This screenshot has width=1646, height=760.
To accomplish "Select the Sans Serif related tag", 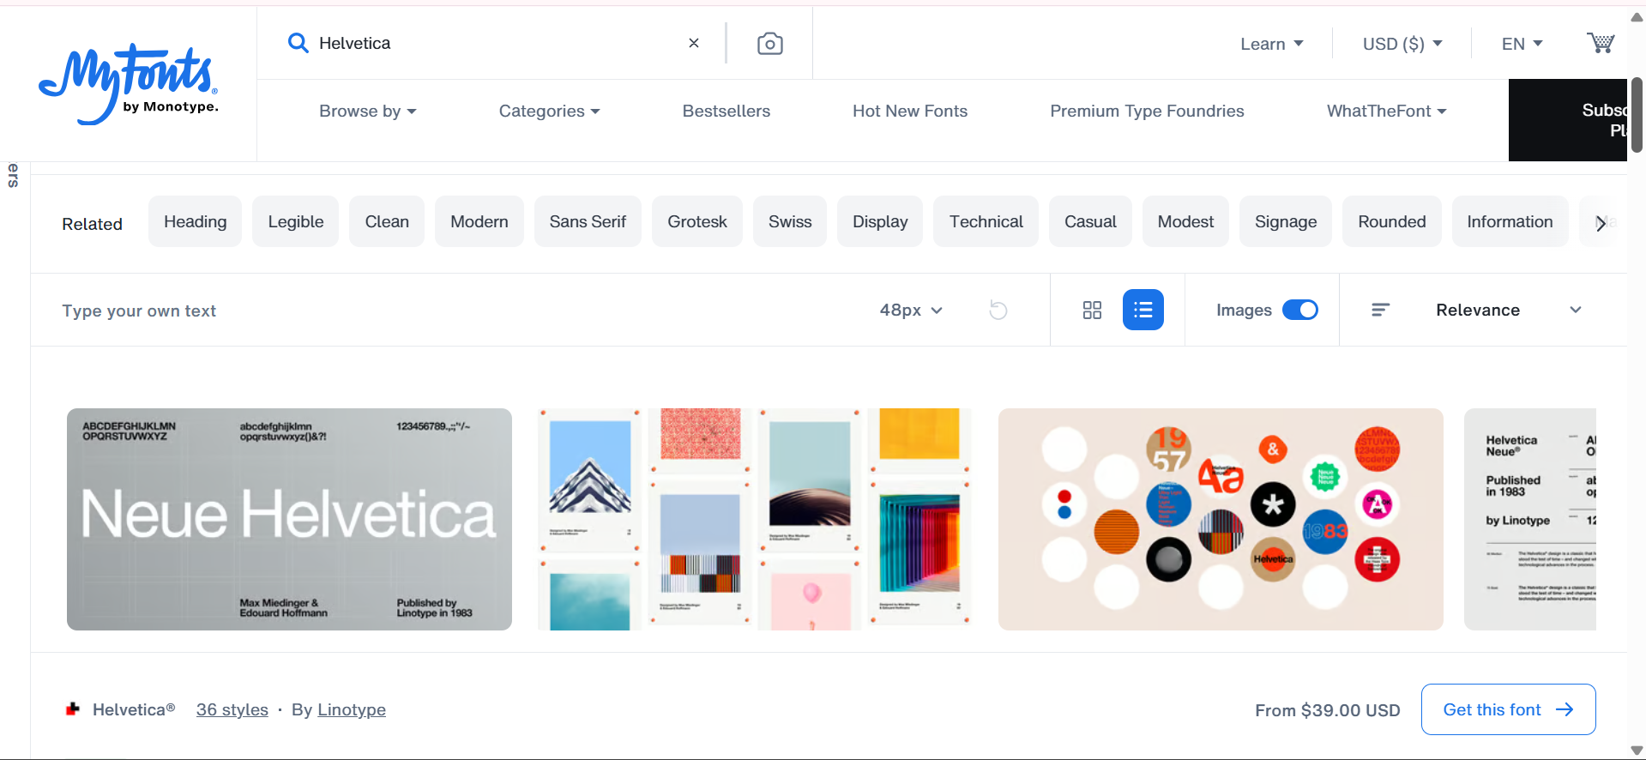I will [588, 221].
